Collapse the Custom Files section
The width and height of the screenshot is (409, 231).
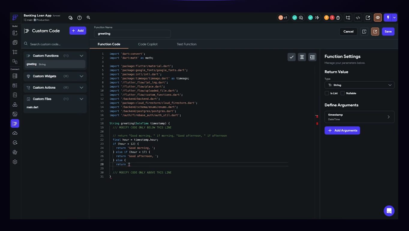(x=81, y=99)
